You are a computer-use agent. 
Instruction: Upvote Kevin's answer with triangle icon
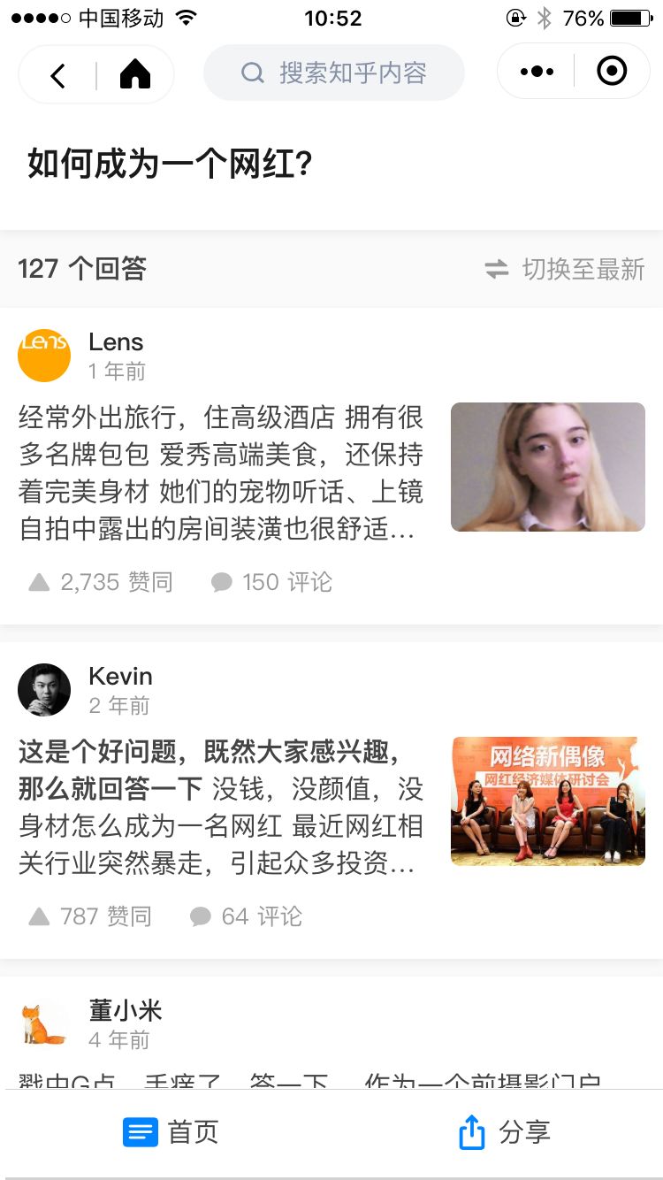[x=39, y=916]
